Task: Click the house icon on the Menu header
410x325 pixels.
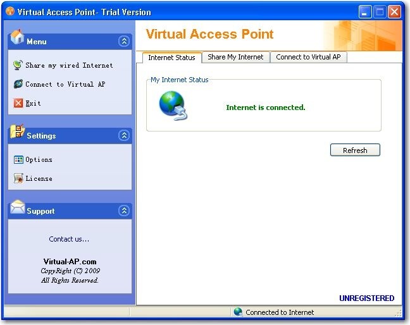Action: click(x=17, y=37)
